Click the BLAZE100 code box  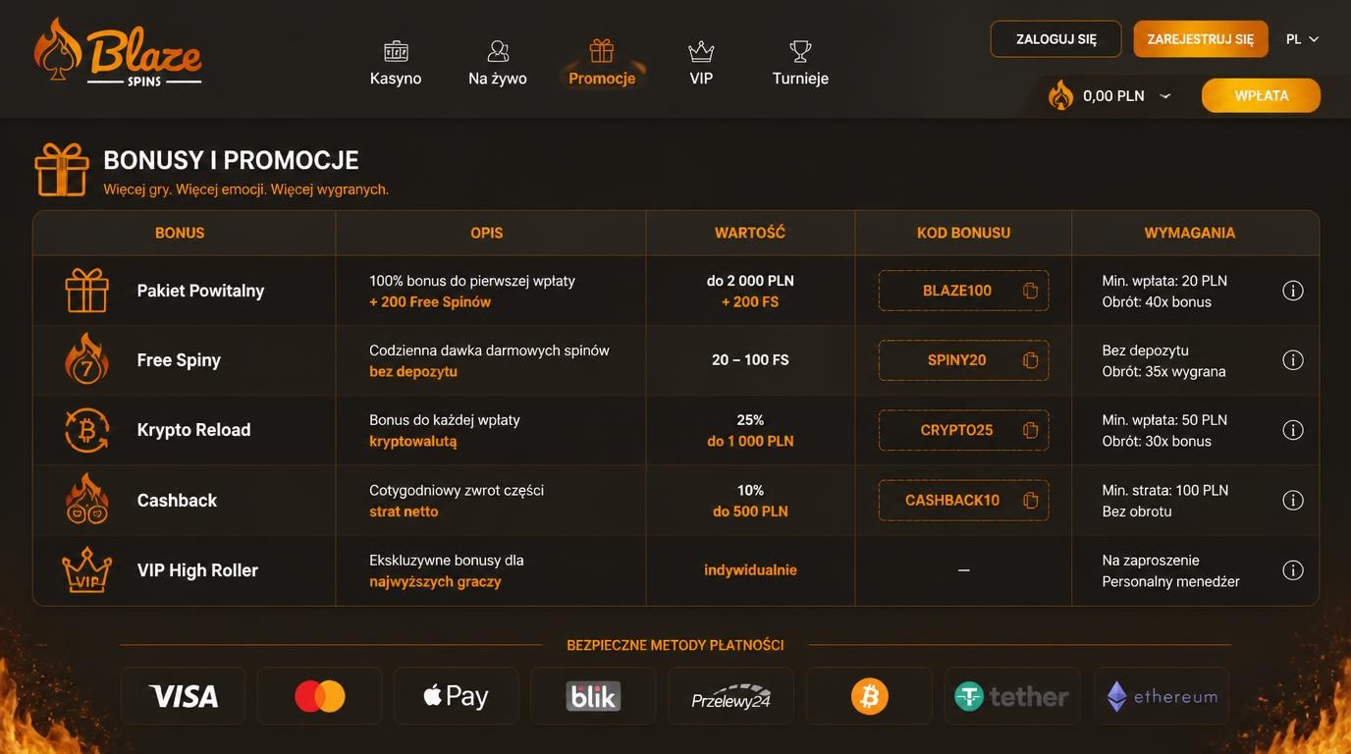(x=963, y=291)
